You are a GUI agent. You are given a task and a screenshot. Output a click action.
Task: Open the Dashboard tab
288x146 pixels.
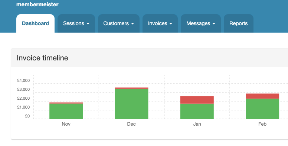pyautogui.click(x=36, y=23)
